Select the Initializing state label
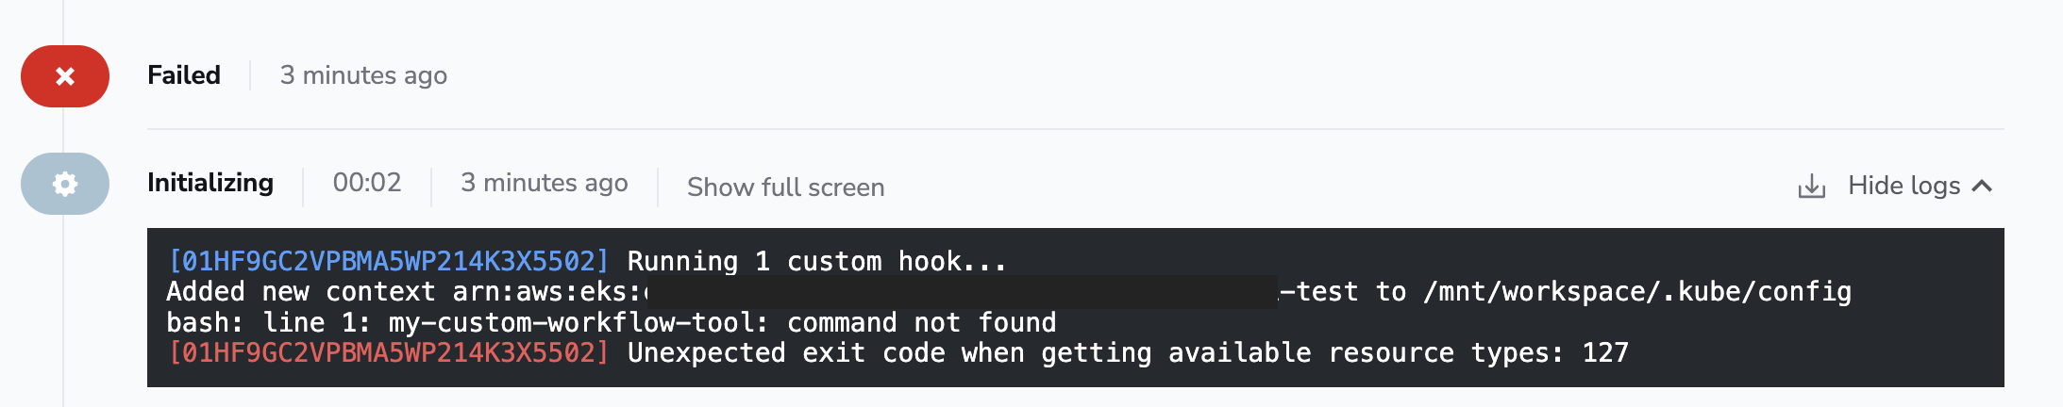 click(x=210, y=183)
